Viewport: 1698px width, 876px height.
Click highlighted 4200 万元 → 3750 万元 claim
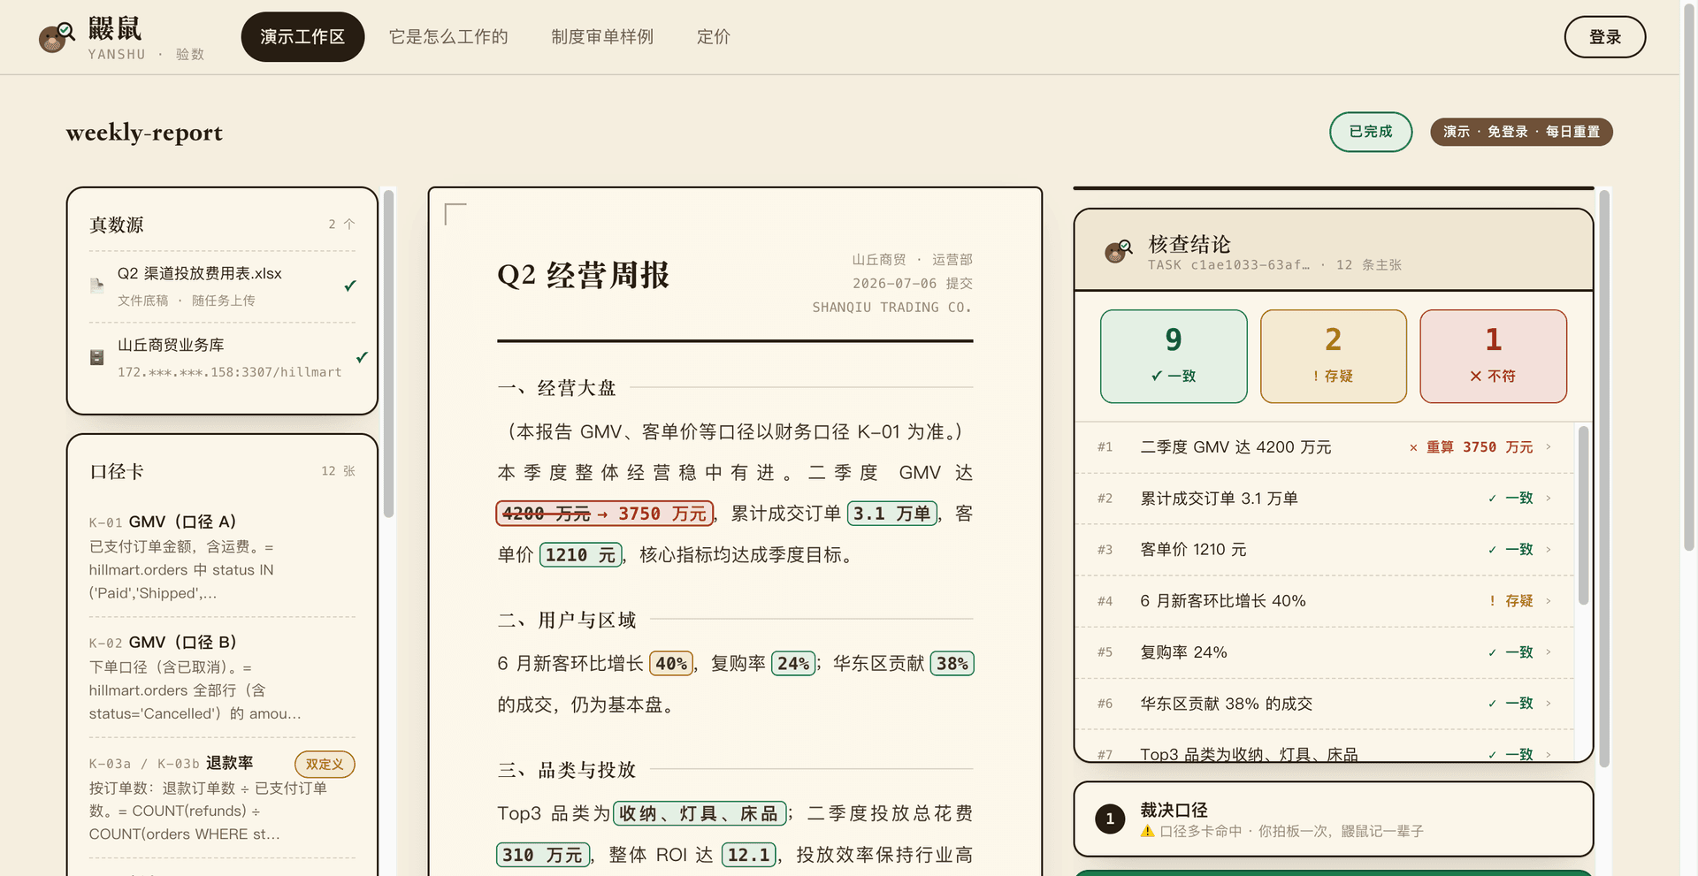[x=605, y=514]
